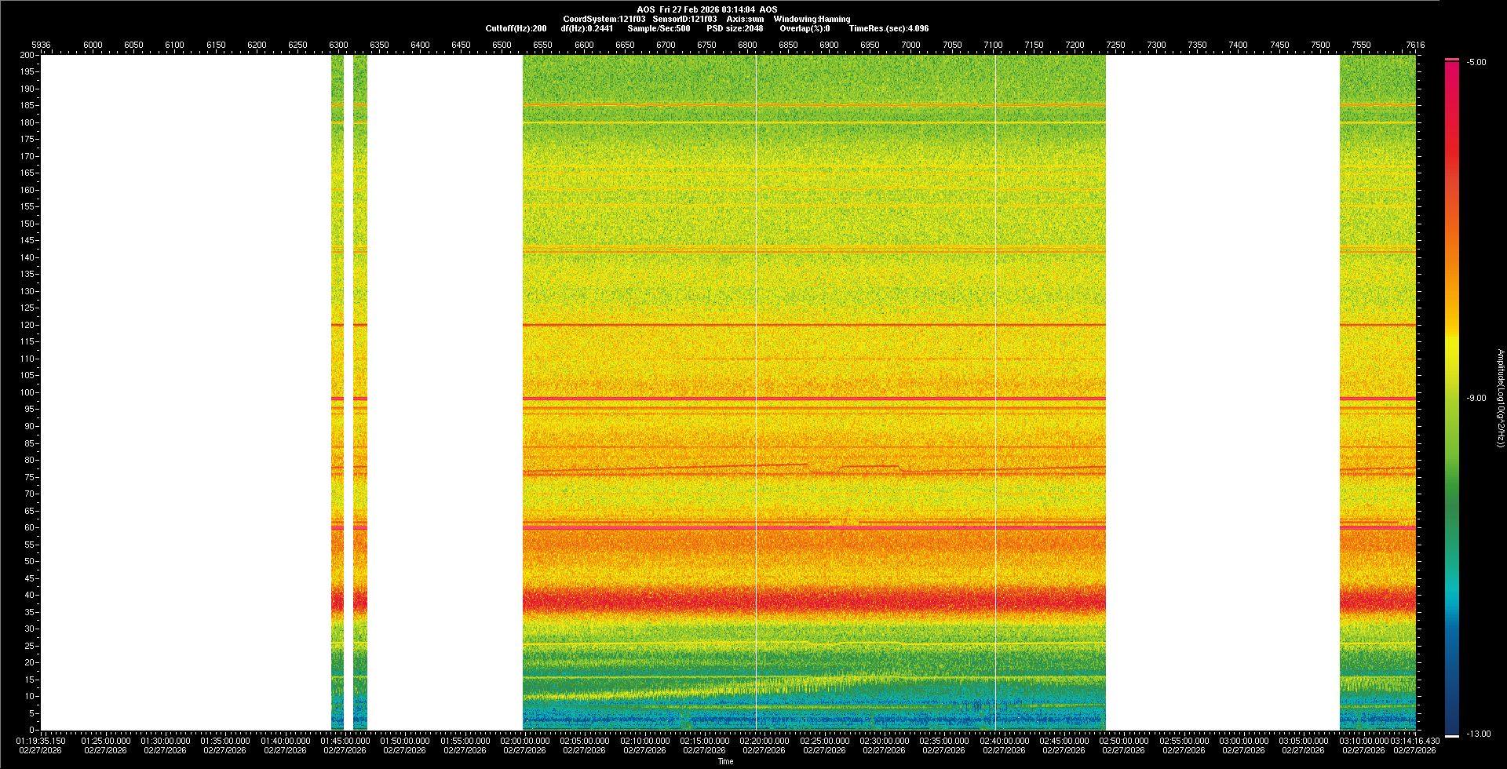Click the Windowing:Hanning header label

812,19
